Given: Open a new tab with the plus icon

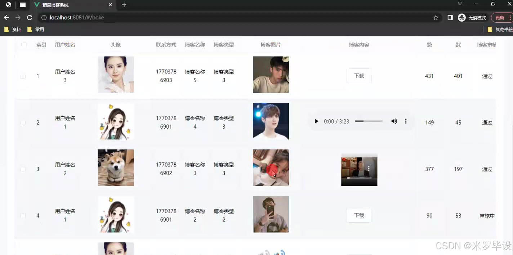Looking at the screenshot, I should [x=124, y=5].
